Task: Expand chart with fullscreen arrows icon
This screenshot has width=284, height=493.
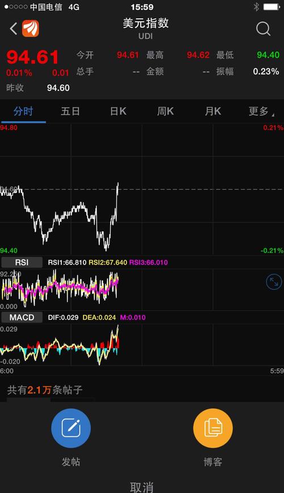Action: click(274, 282)
